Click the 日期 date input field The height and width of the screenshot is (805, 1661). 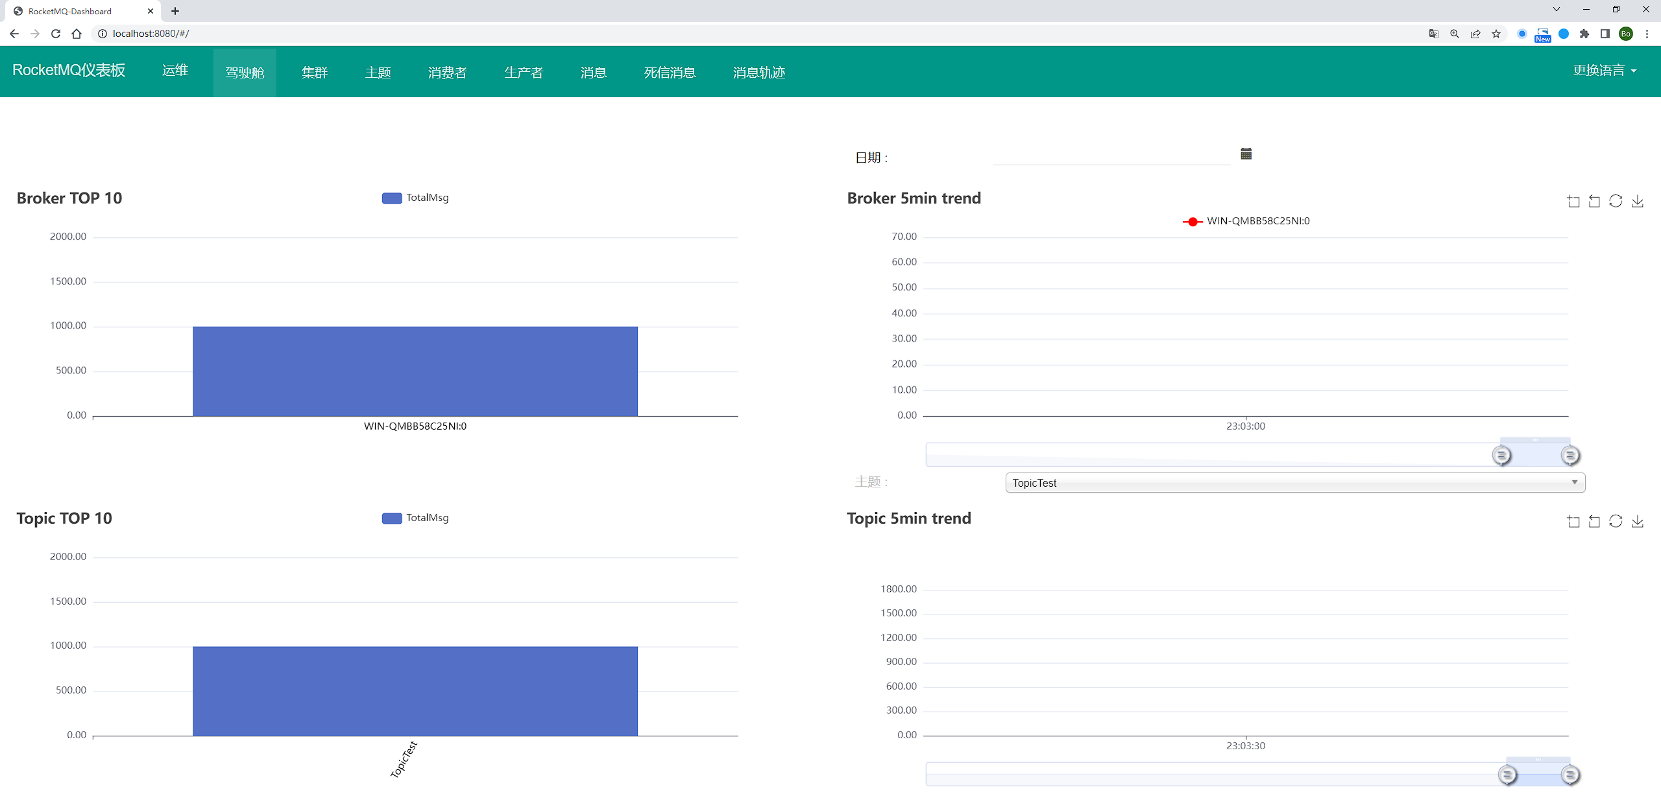(1111, 156)
